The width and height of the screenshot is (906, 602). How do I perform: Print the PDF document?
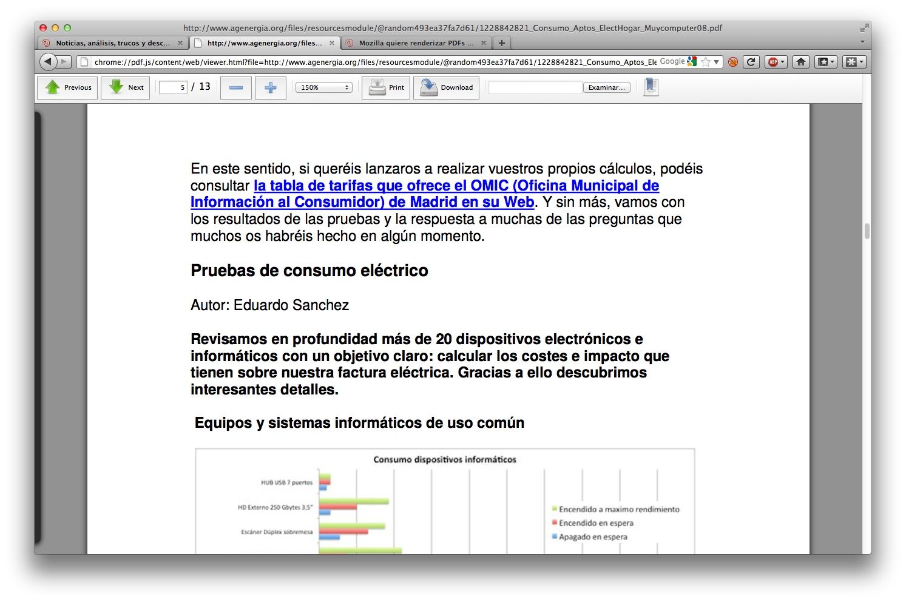[387, 87]
